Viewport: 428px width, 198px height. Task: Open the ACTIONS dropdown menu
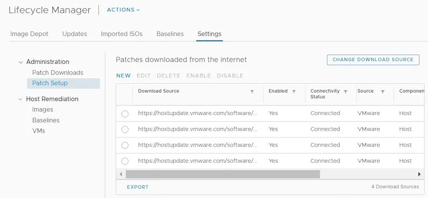124,10
